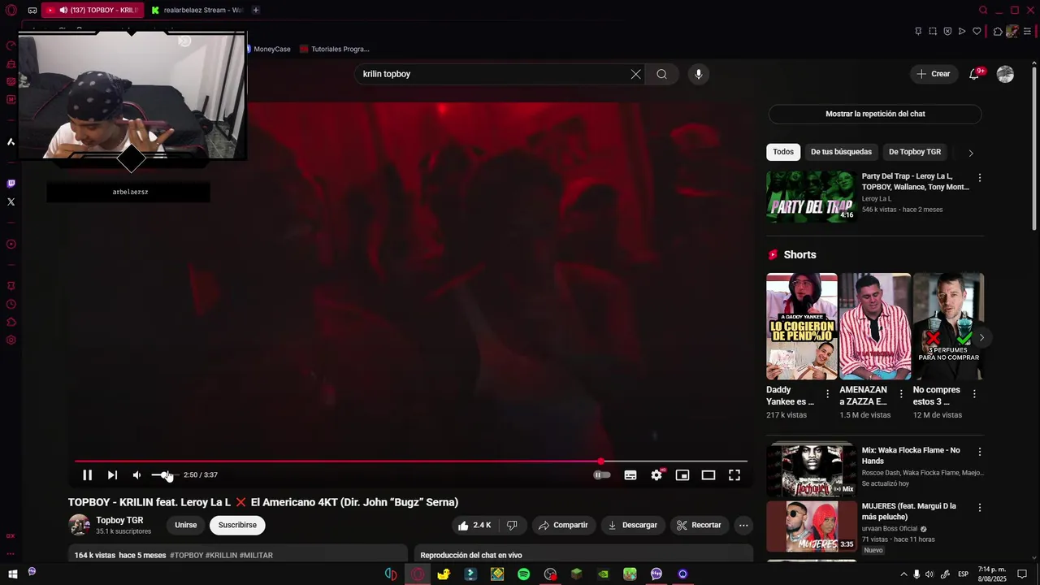The height and width of the screenshot is (585, 1040).
Task: Open the YouTube account avatar menu
Action: click(x=1005, y=74)
